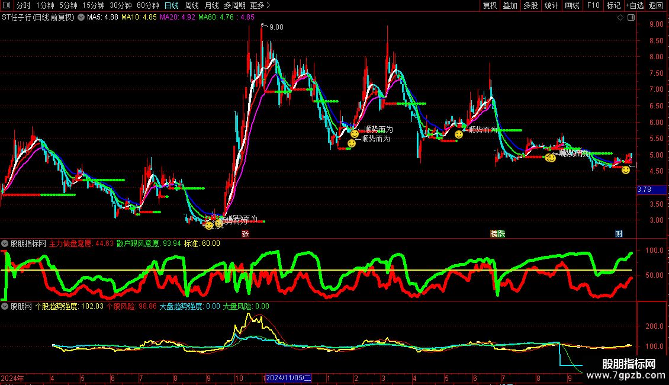This screenshot has height=385, width=669.
Task: Expand the 更多 periods dropdown
Action: (x=260, y=6)
